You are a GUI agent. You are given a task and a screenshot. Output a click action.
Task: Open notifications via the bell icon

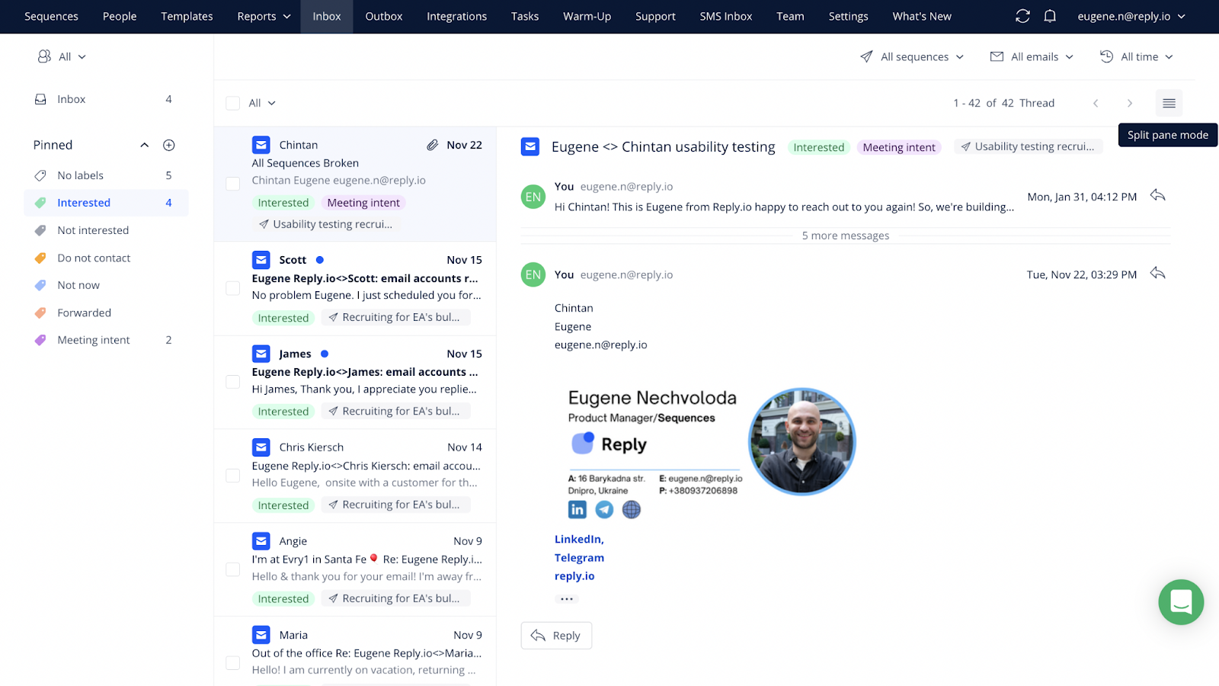1050,16
